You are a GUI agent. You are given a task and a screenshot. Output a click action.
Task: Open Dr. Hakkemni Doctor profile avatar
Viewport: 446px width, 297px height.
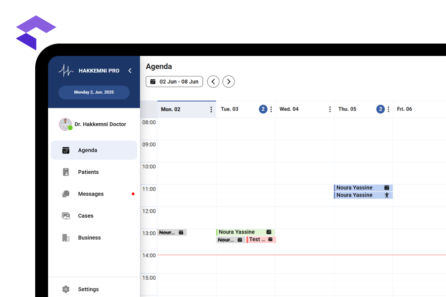pos(65,124)
